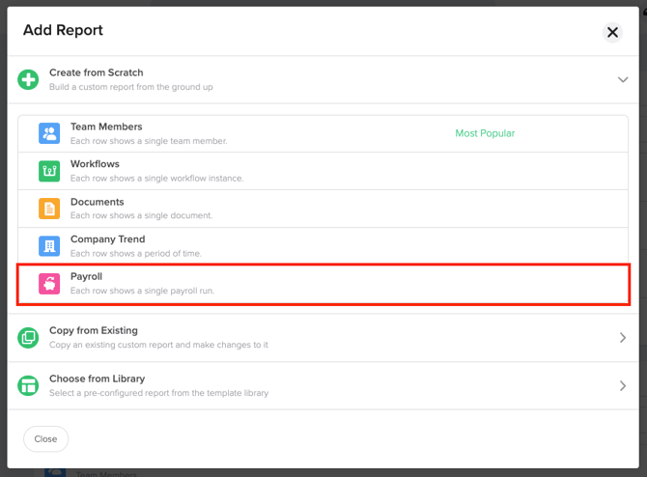Pick the Company Trend report title

(107, 238)
